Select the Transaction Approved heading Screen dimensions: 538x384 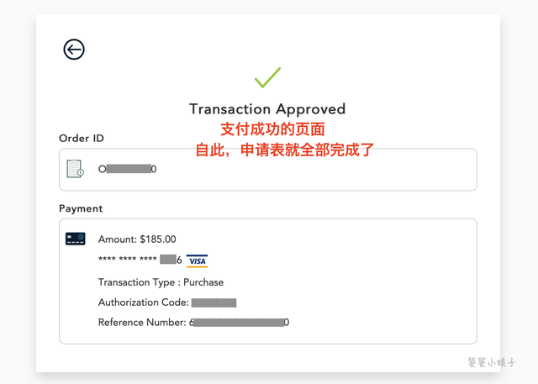[267, 109]
